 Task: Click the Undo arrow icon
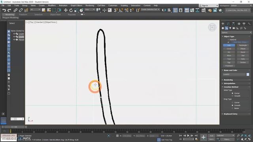coord(4,10)
